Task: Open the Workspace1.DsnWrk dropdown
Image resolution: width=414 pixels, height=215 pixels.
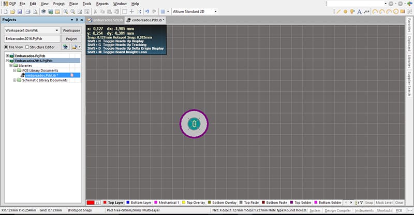Action: coord(56,31)
